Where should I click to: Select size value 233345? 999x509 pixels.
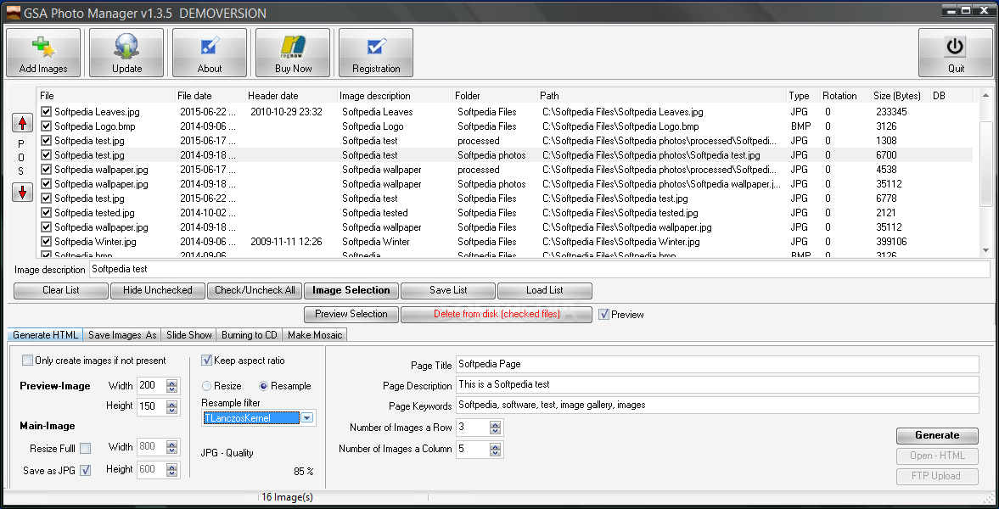[x=891, y=112]
